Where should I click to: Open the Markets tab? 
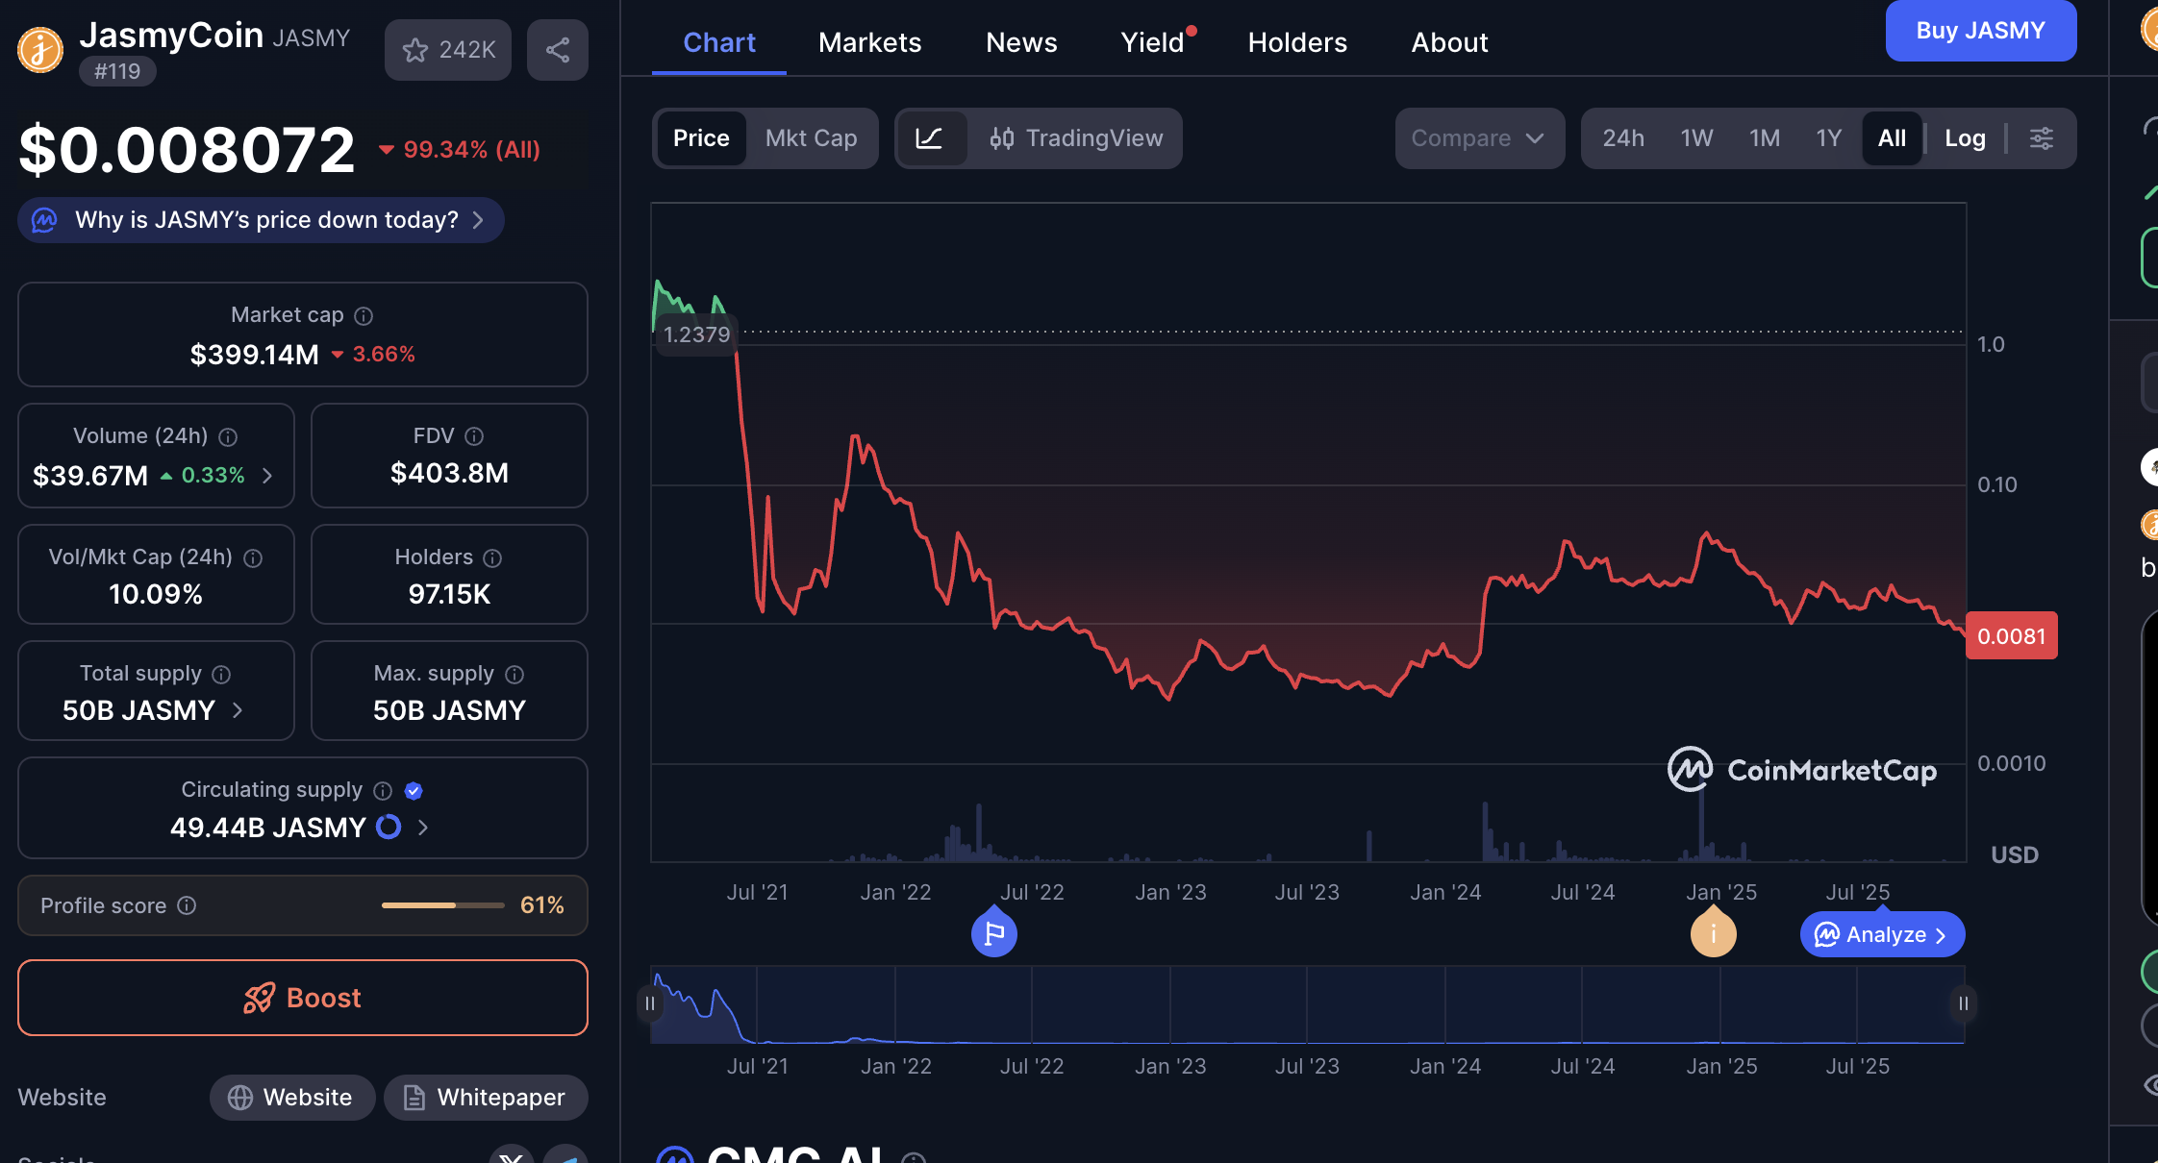coord(869,42)
